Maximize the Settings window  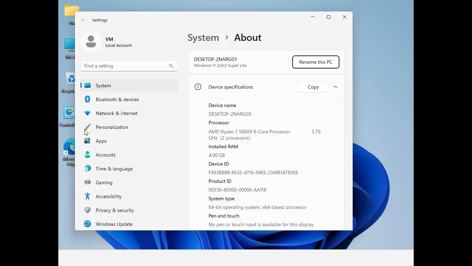pos(329,17)
